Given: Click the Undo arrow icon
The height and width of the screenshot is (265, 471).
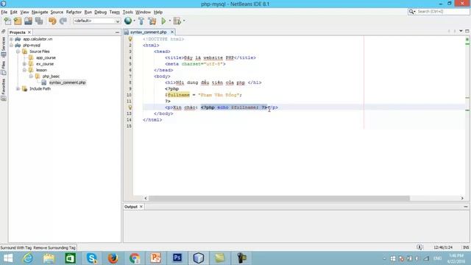Looking at the screenshot, I should pos(52,21).
